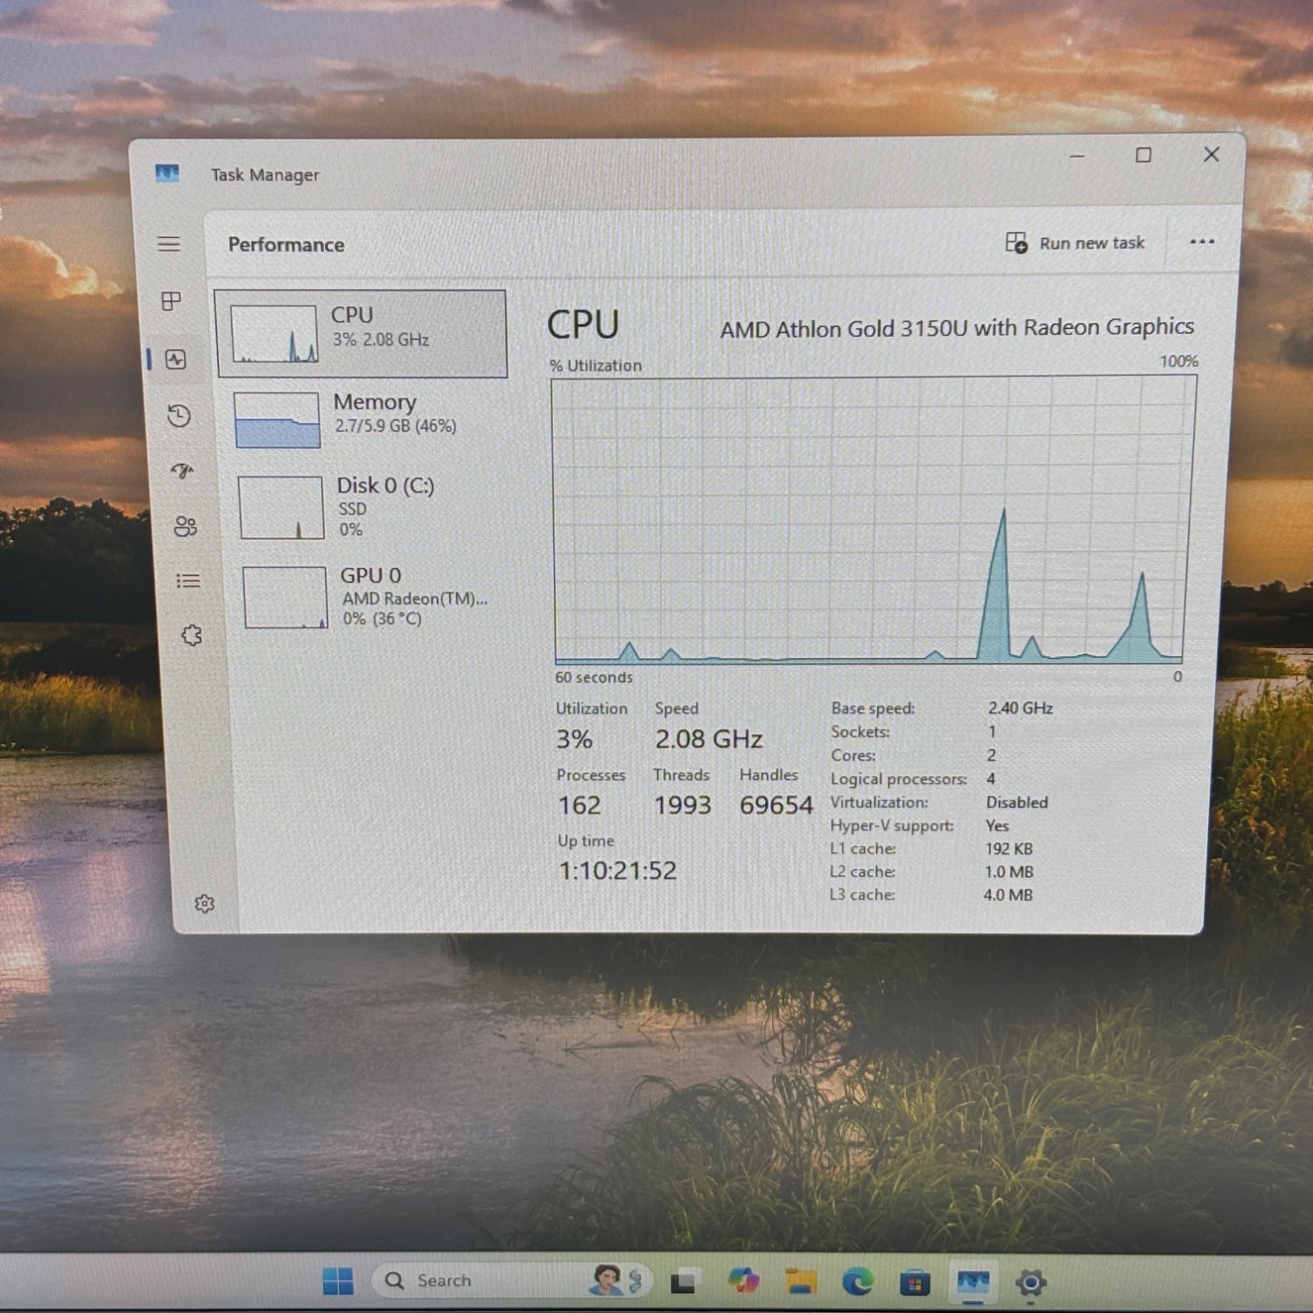1313x1313 pixels.
Task: Open the Processes page icon
Action: 172,301
